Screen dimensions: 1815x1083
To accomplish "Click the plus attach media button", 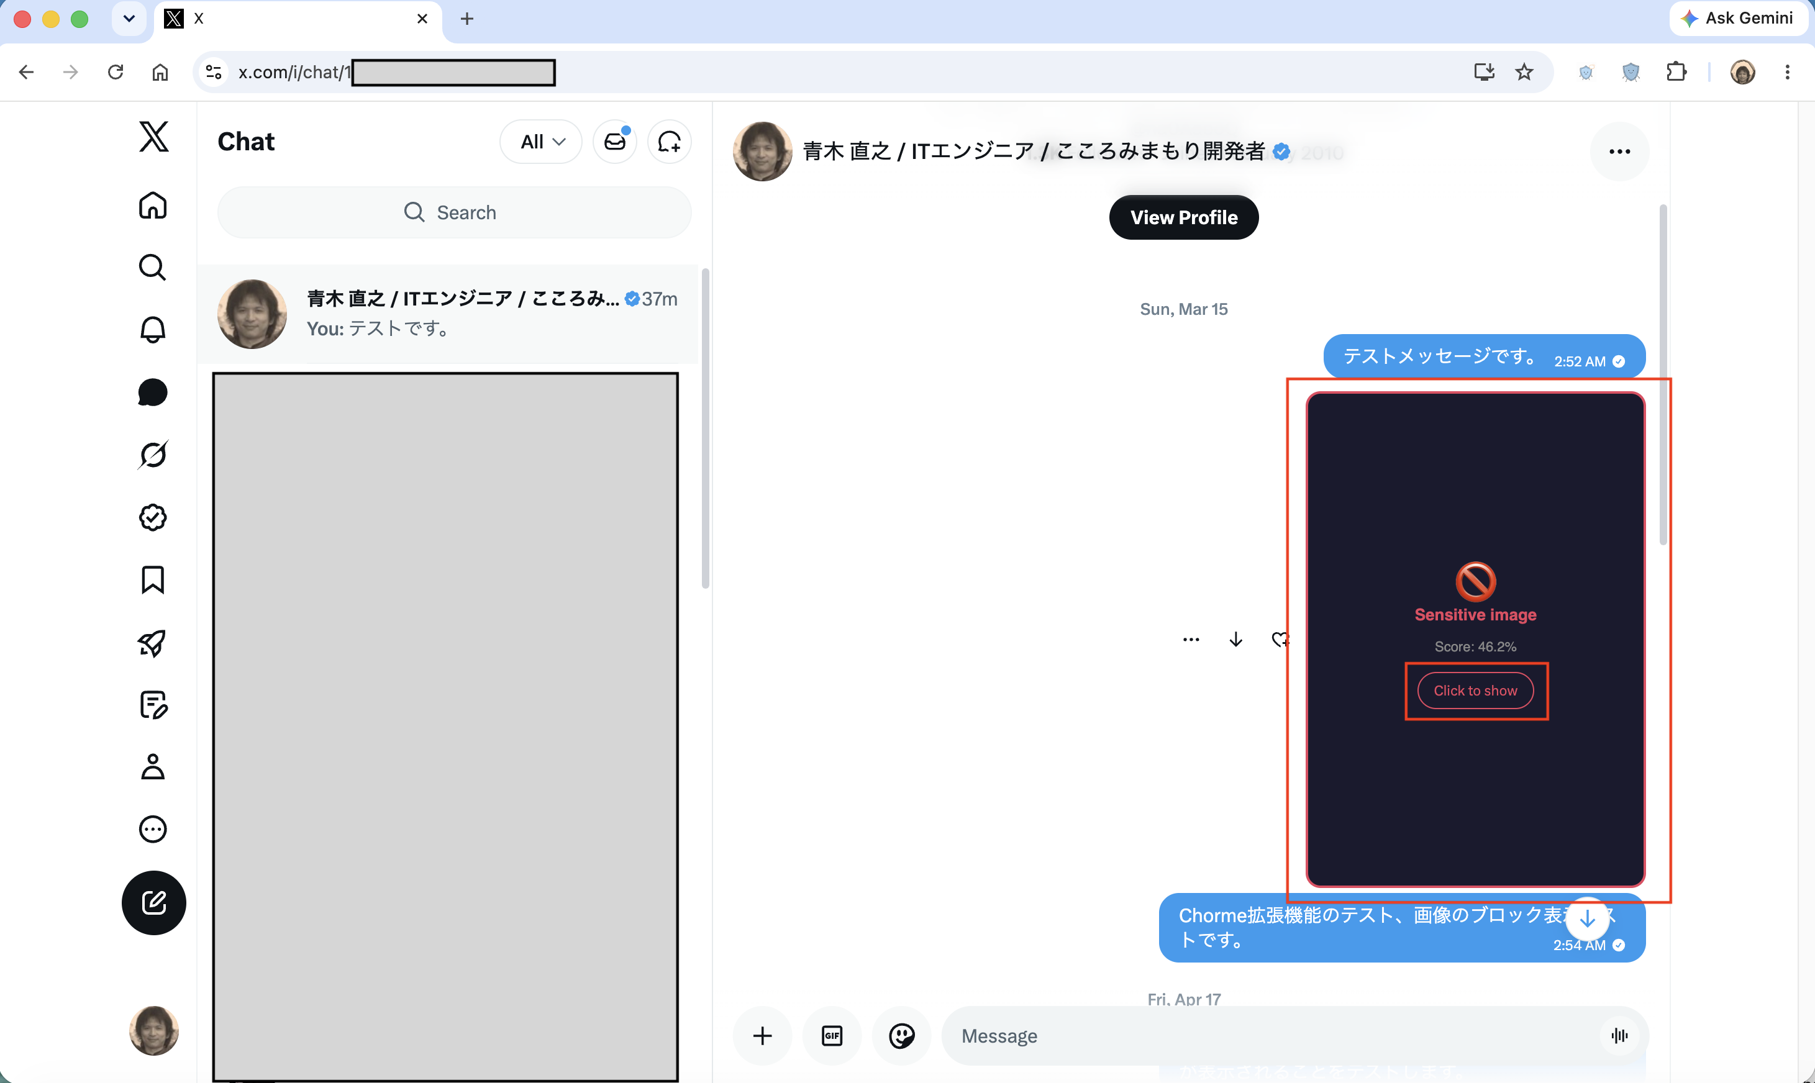I will [763, 1036].
